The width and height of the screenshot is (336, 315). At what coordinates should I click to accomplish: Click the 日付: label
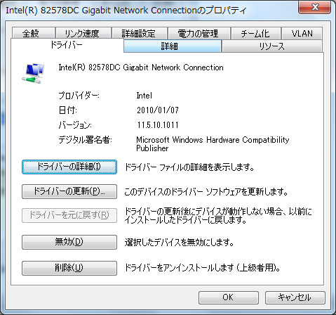coord(67,110)
